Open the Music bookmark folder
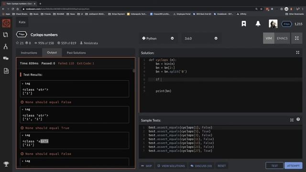 coord(34,14)
